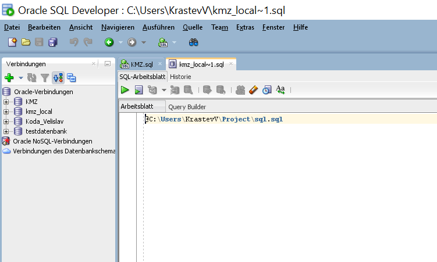Open the Historie tab
Viewport: 437px width, 262px height.
[x=180, y=76]
